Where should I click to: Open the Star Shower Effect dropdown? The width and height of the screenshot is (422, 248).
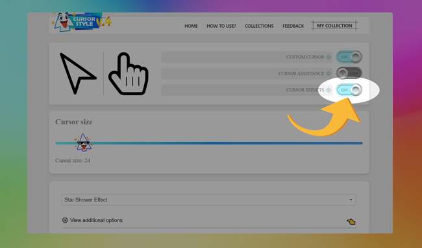tap(209, 200)
